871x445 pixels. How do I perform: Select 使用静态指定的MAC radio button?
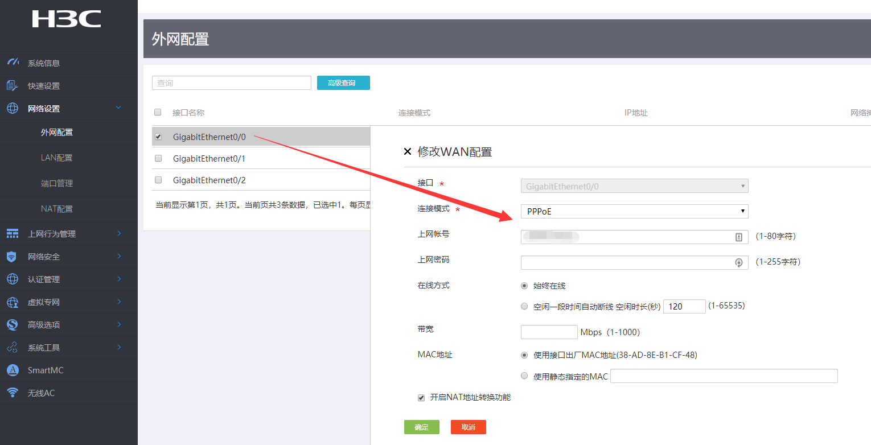[524, 376]
